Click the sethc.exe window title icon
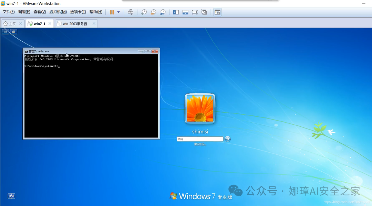Image resolution: width=372 pixels, height=206 pixels. (26, 51)
